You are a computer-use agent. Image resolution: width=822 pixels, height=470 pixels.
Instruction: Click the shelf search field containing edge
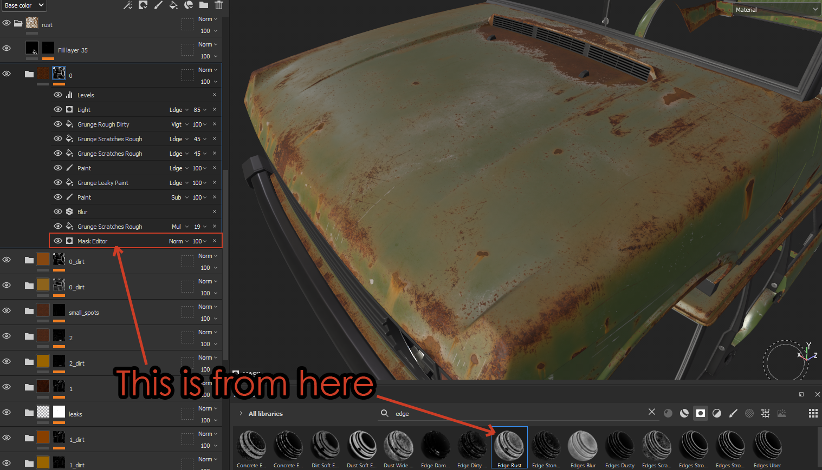tap(517, 413)
